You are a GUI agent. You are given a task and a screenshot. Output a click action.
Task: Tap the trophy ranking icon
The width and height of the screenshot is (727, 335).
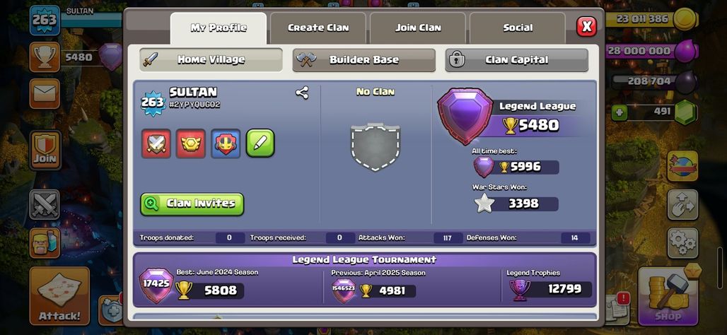45,57
